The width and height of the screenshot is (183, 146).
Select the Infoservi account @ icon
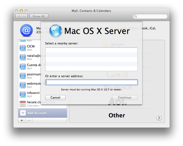pos(23,94)
